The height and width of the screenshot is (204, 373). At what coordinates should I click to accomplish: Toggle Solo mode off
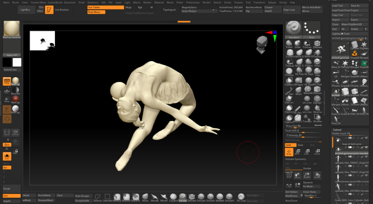coord(7,156)
